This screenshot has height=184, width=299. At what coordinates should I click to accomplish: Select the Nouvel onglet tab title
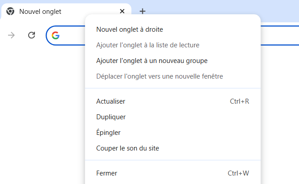coord(40,12)
